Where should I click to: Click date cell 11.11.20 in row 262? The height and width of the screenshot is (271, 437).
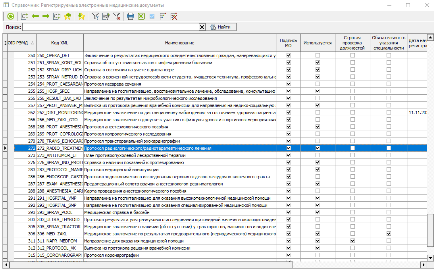[418, 113]
